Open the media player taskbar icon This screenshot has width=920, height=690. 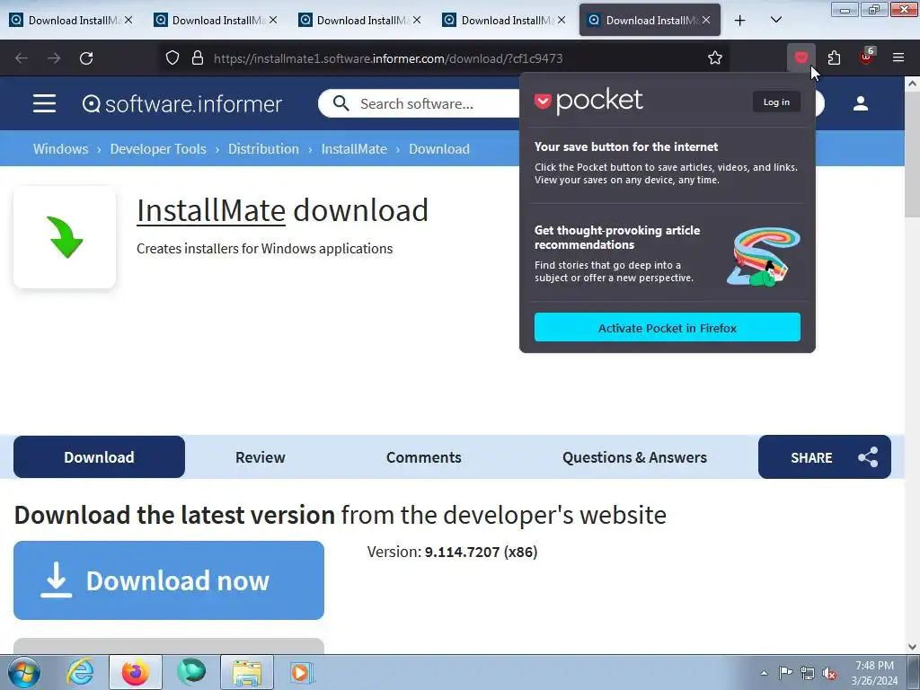click(302, 672)
